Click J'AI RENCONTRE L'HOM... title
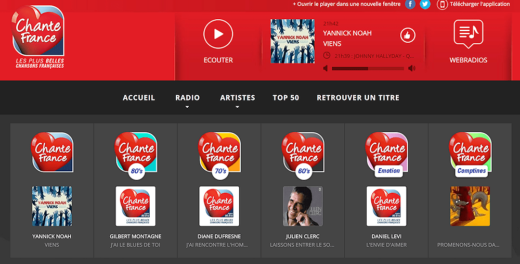The height and width of the screenshot is (264, 520). coord(217,245)
